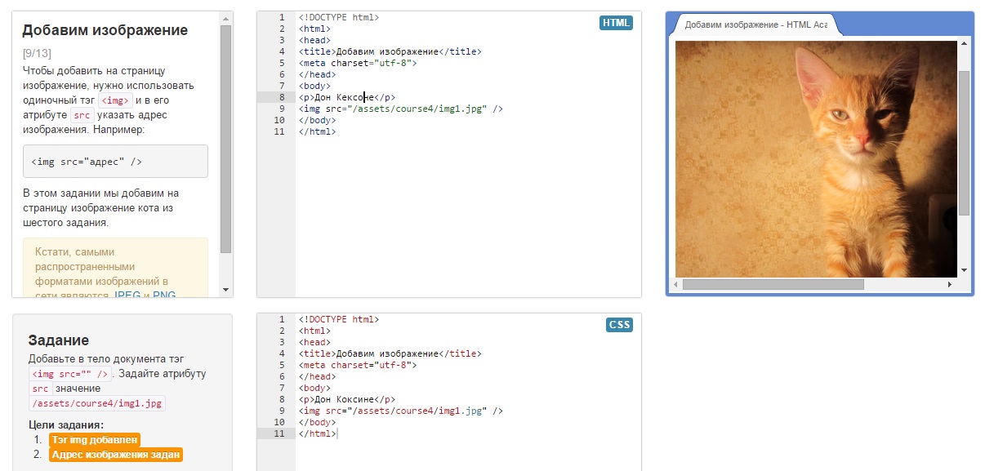Image resolution: width=985 pixels, height=471 pixels.
Task: Click the [9/13] lesson progress counter
Action: click(37, 54)
